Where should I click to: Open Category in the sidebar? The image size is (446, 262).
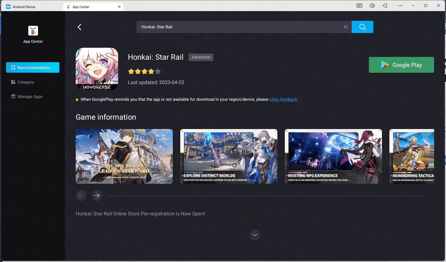point(23,82)
